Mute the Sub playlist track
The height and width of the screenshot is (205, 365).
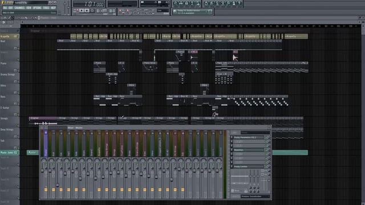coord(18,148)
